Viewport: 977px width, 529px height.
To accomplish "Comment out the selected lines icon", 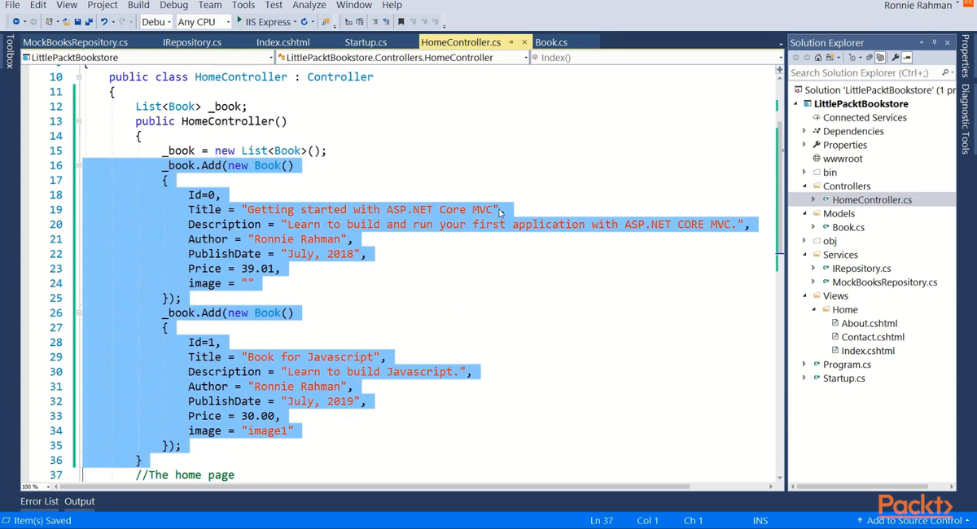I will [375, 21].
